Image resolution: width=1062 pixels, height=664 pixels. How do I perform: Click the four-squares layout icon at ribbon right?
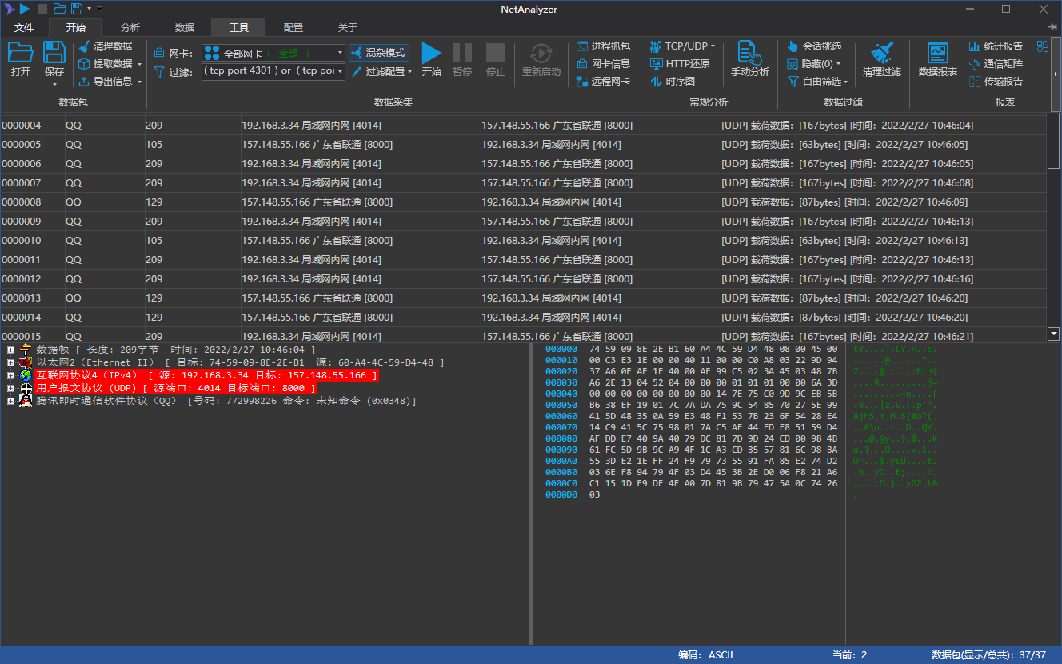[1043, 46]
